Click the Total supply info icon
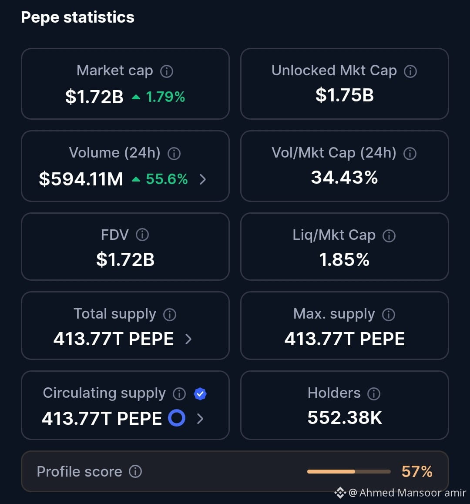The height and width of the screenshot is (504, 470). click(x=170, y=314)
